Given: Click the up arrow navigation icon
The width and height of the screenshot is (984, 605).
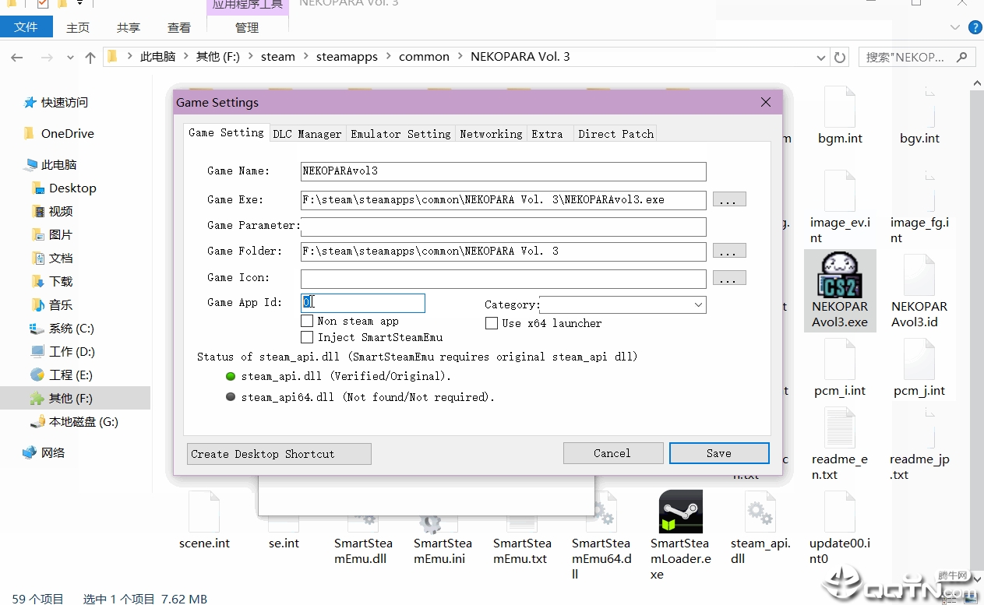Looking at the screenshot, I should pyautogui.click(x=90, y=57).
